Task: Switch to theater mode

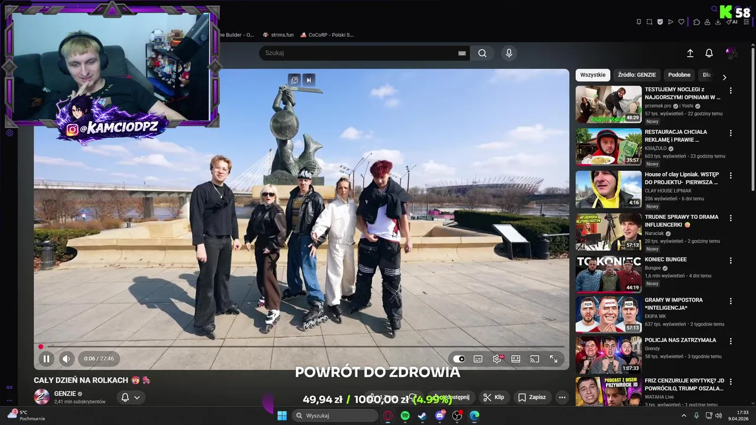Action: (x=516, y=358)
